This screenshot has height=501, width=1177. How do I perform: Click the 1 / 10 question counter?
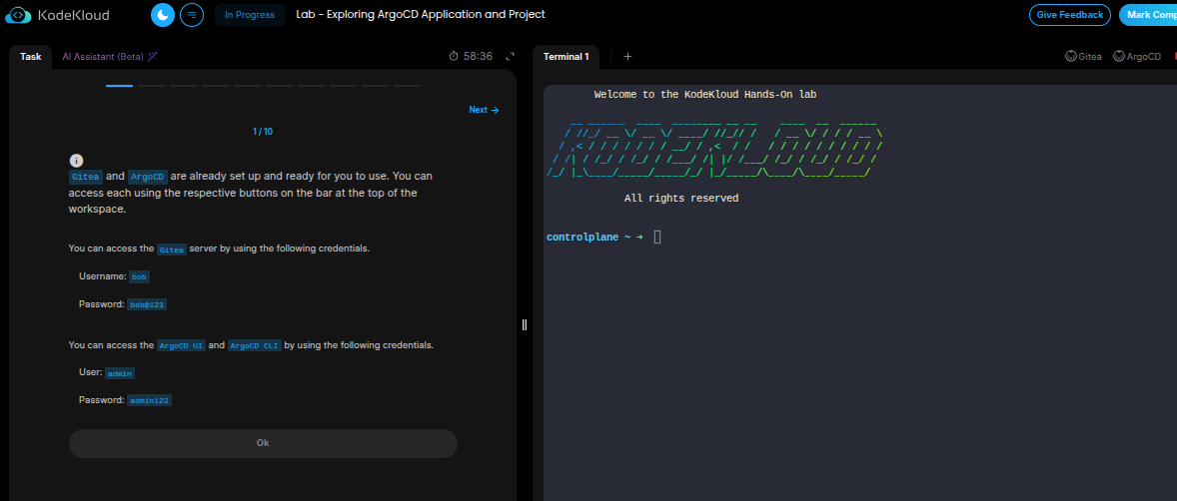(x=263, y=132)
